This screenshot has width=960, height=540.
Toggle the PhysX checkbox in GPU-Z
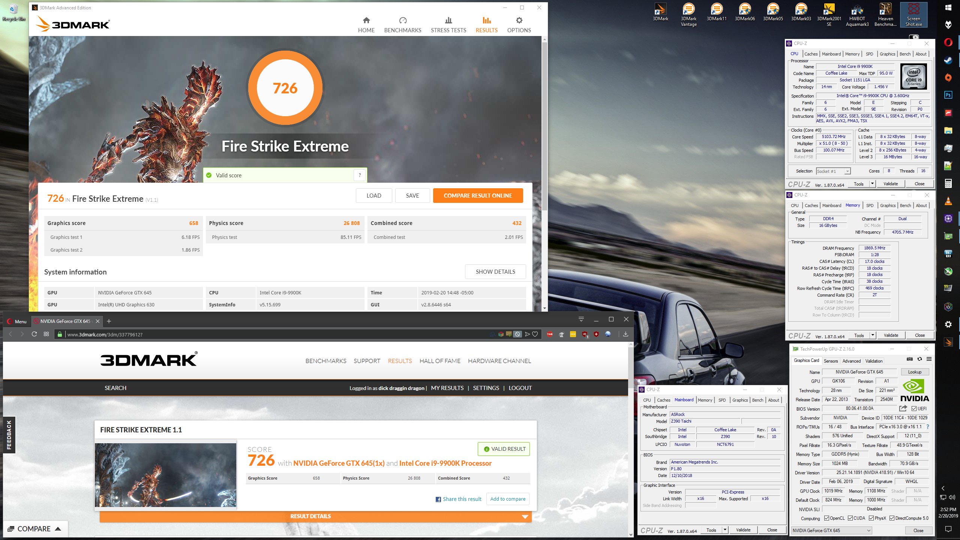[871, 518]
